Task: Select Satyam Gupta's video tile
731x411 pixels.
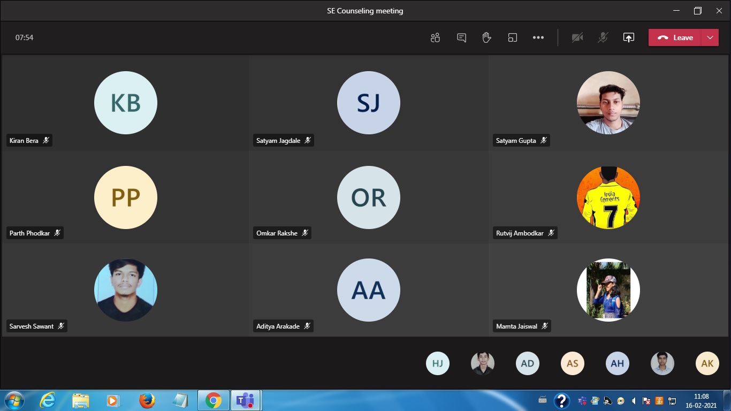Action: (608, 102)
